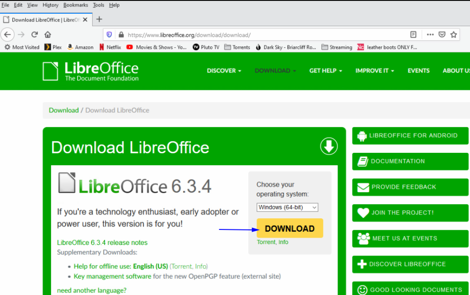Expand the Discover navigation menu
The image size is (470, 295).
click(x=224, y=71)
